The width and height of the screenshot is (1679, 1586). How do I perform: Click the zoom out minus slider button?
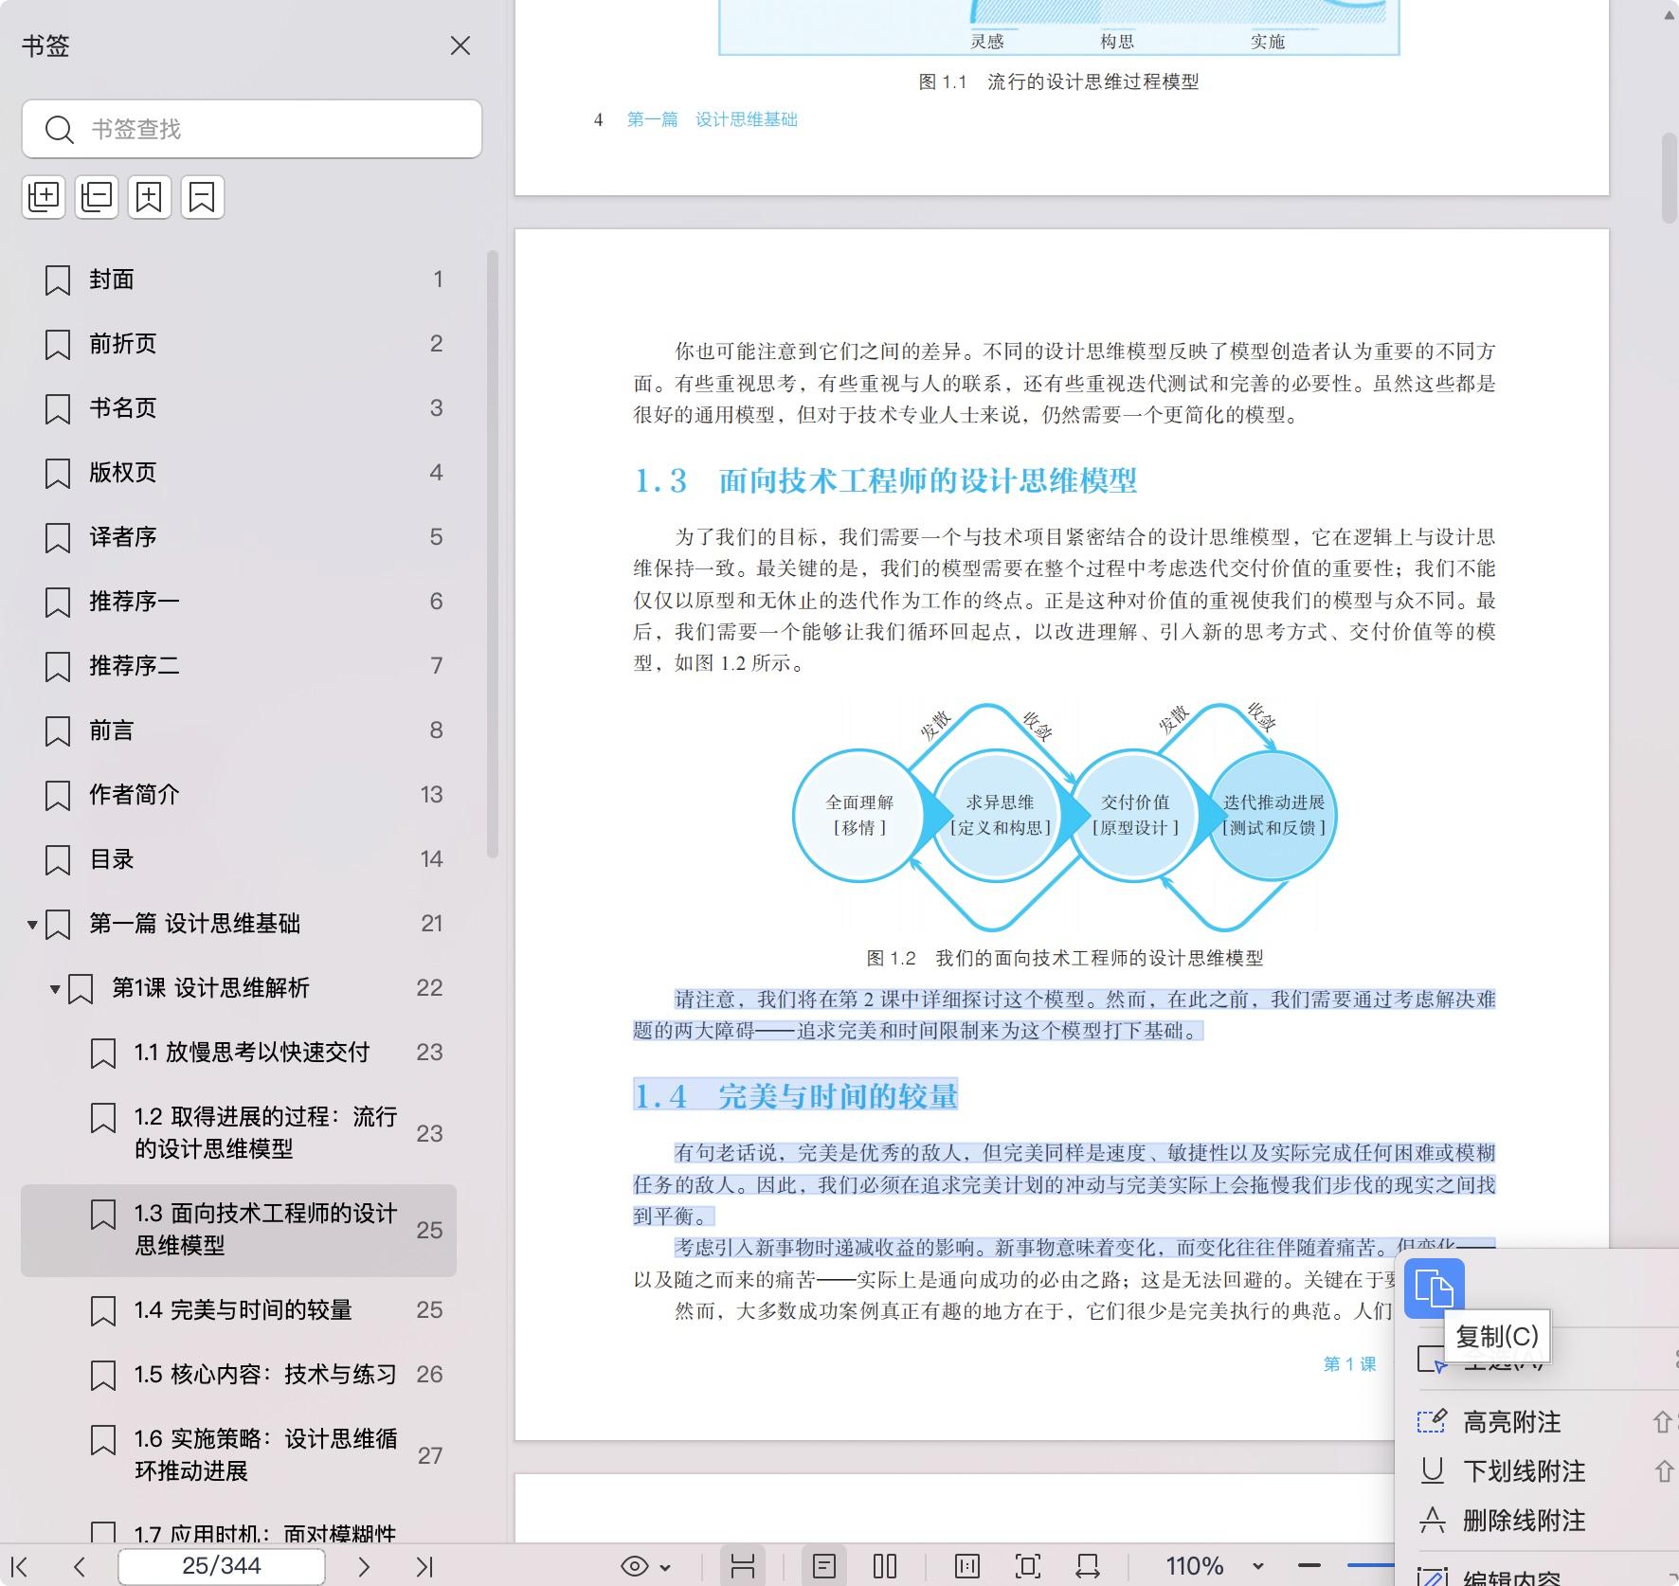click(x=1309, y=1565)
